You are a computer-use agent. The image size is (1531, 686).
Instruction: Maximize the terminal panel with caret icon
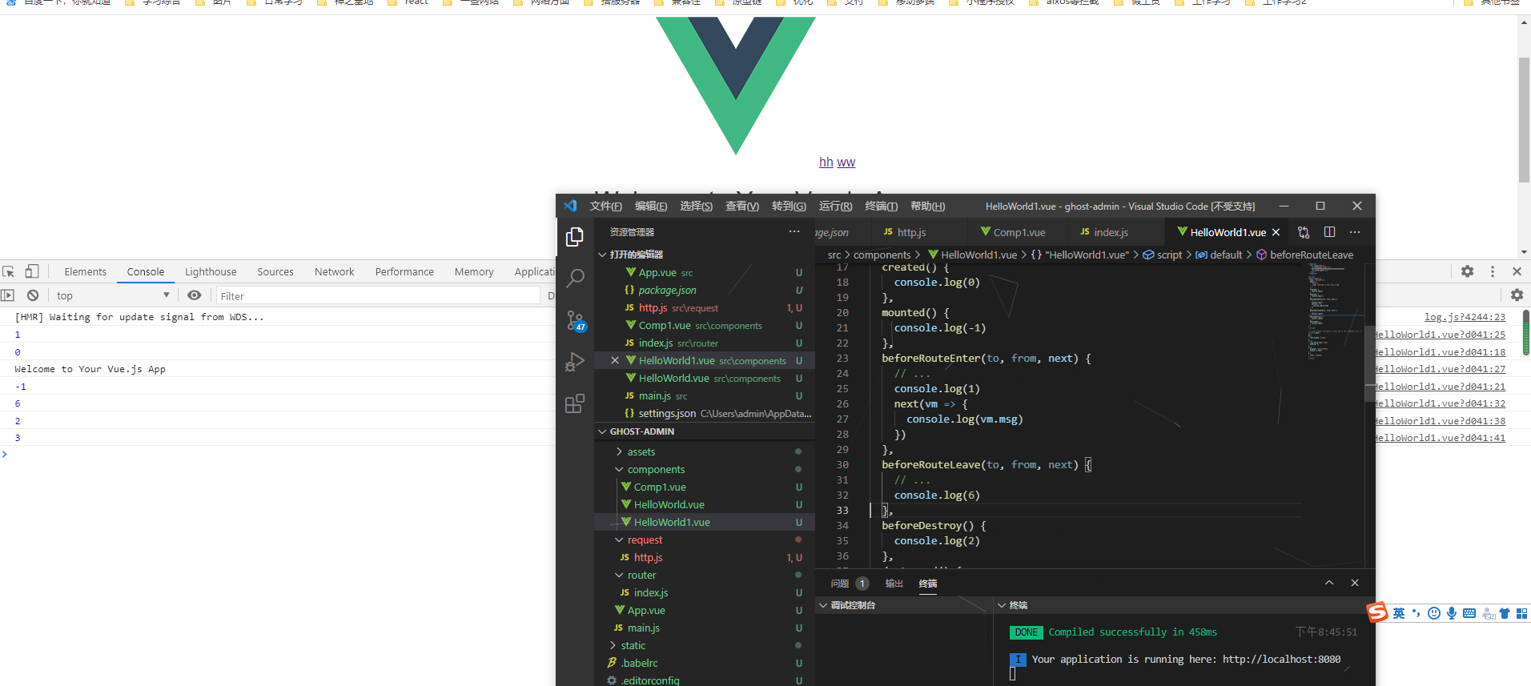coord(1329,583)
